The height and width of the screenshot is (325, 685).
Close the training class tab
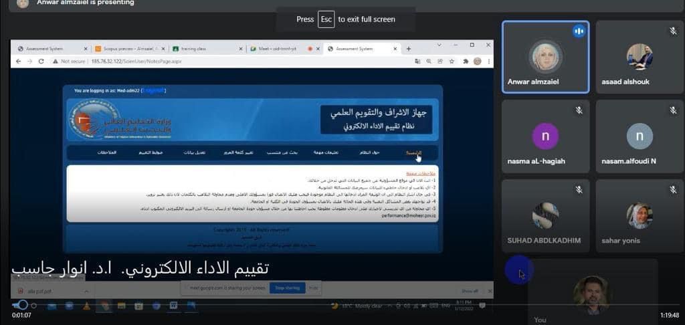[x=241, y=49]
